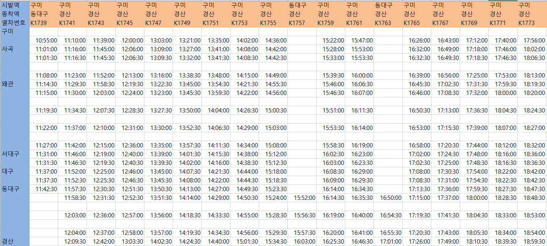
Task: Select the 12:24:00 cell under K1745
Action: coord(130,93)
